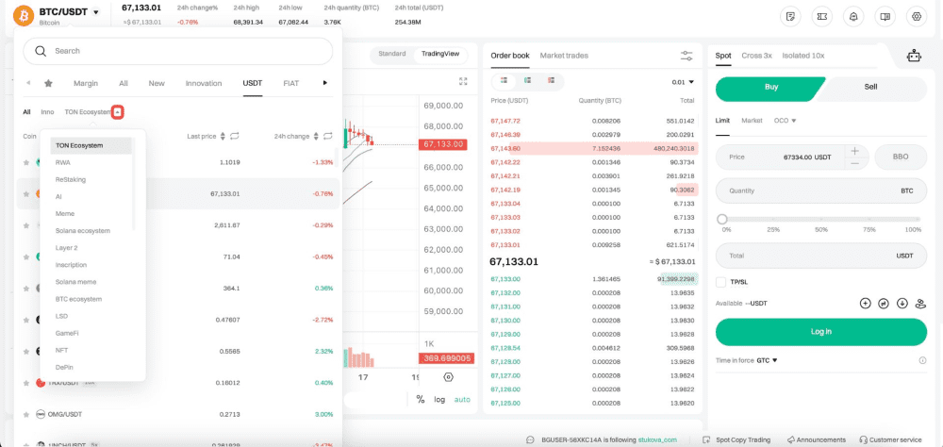Screen dimensions: 943x447
Task: Expand the chart to fullscreen
Action: (463, 82)
